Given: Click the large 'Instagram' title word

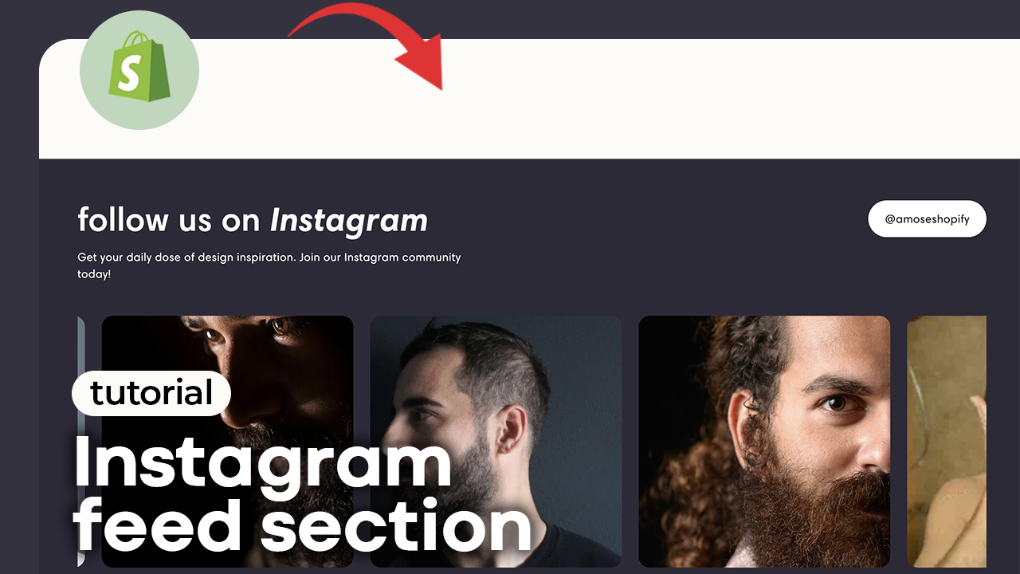Looking at the screenshot, I should 263,462.
